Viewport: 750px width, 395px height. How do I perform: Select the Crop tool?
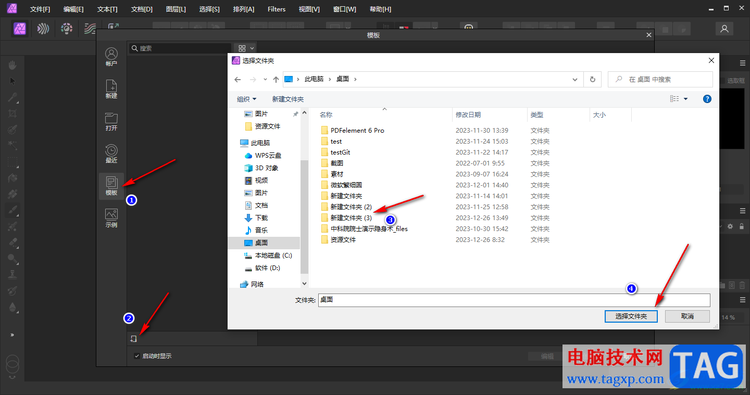coord(12,113)
